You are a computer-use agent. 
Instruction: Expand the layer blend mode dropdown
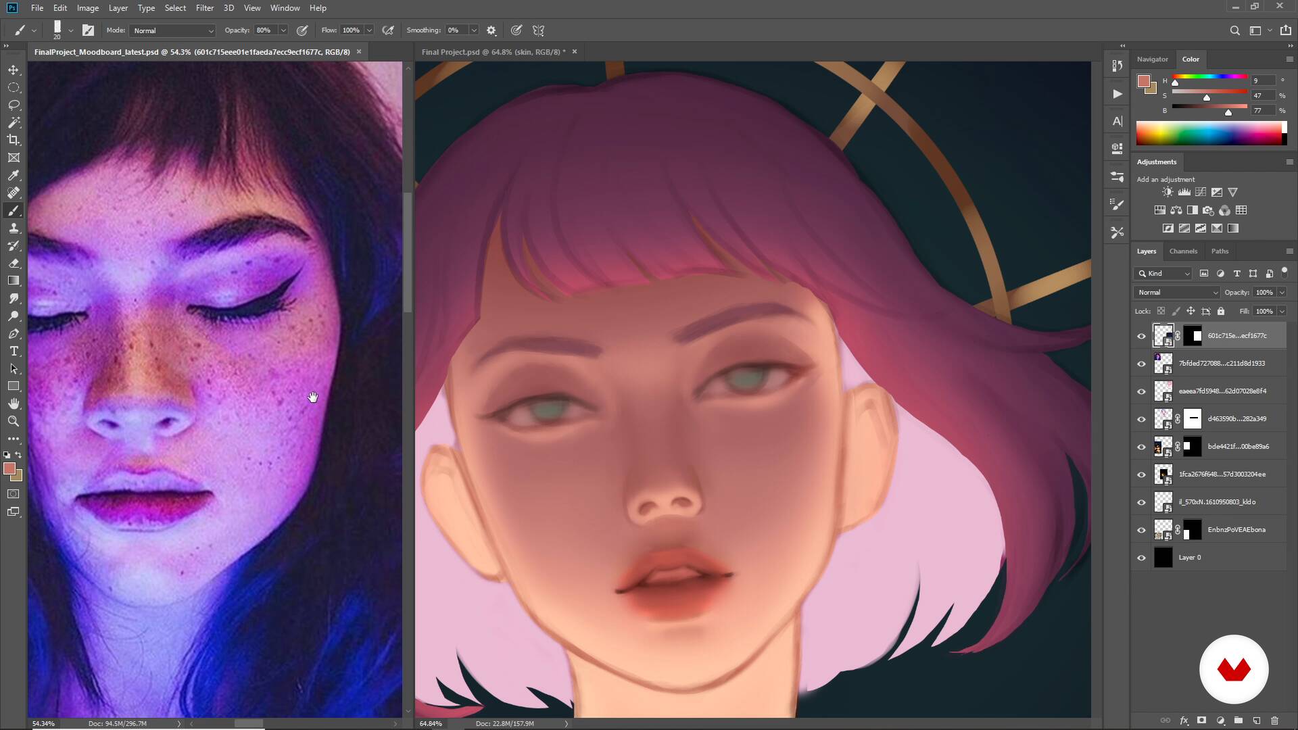click(1177, 292)
